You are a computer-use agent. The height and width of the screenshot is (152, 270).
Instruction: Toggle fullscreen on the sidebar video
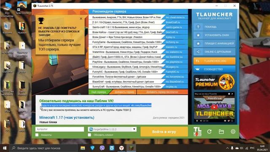[x=232, y=121]
